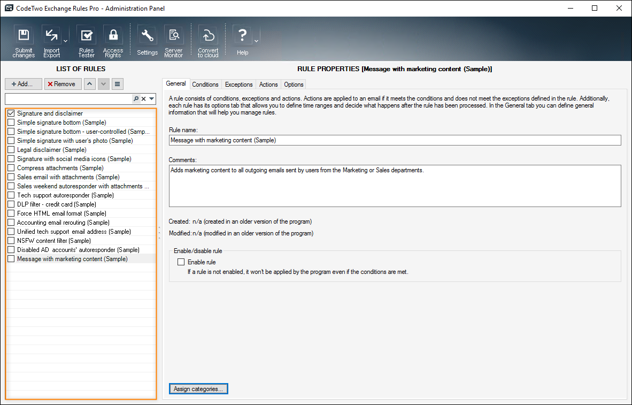Enable Simple signature bottom (Sample) checkbox
This screenshot has width=632, height=405.
pos(11,122)
